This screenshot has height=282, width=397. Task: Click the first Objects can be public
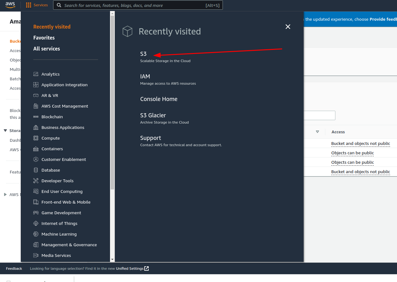click(x=352, y=153)
